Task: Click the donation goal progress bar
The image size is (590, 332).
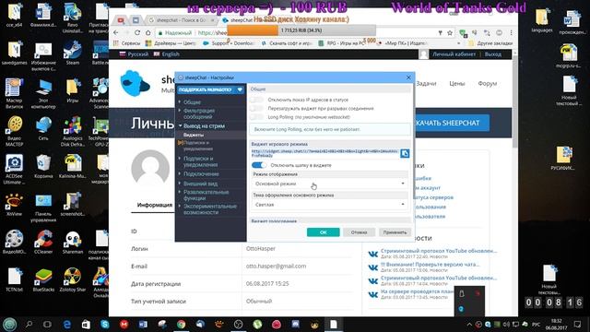Action: pos(301,30)
